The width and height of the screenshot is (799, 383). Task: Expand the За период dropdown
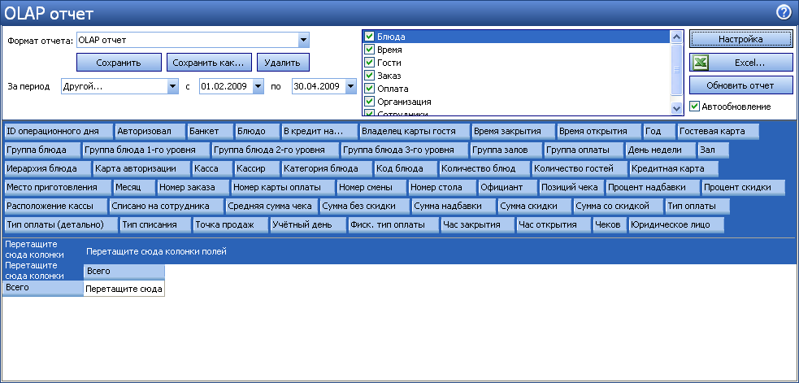coord(173,87)
